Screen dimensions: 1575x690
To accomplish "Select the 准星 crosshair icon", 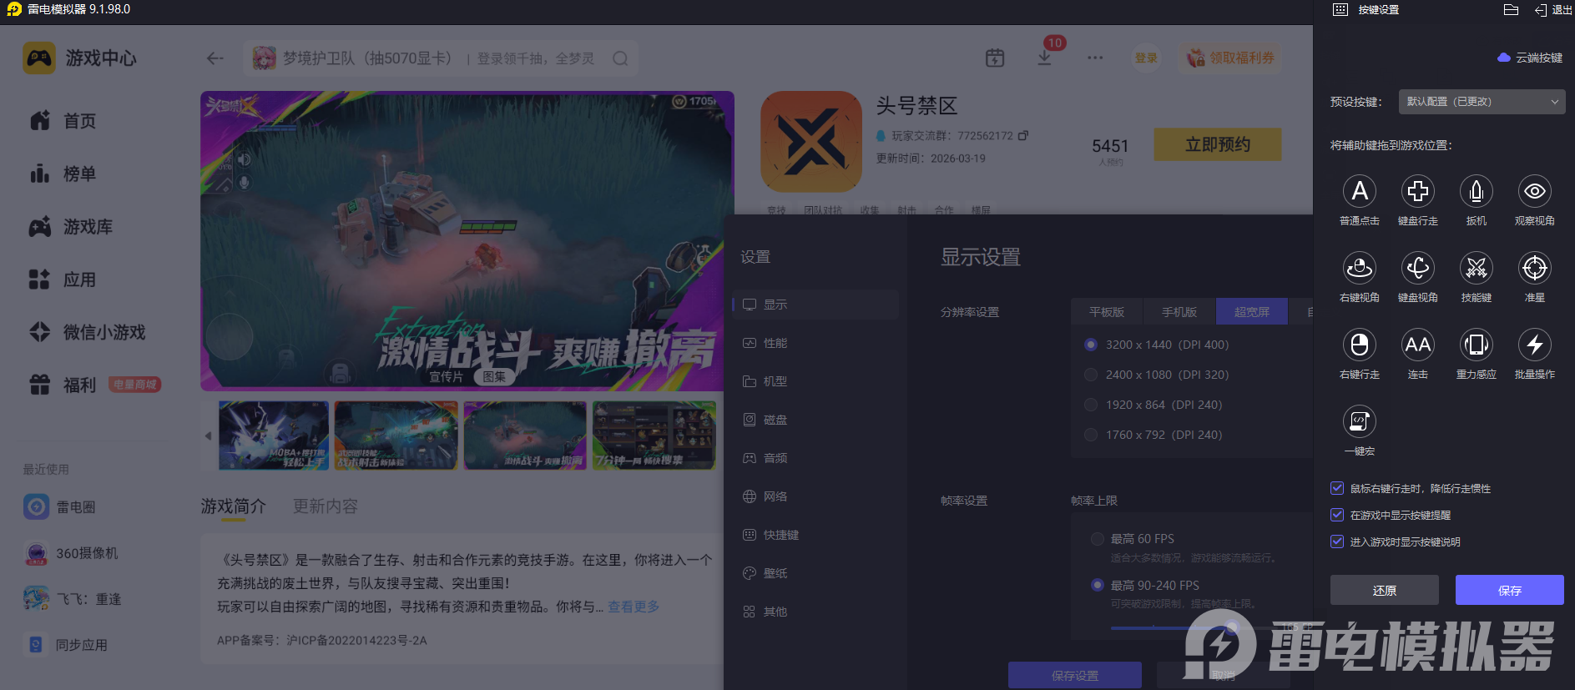I will (x=1534, y=268).
